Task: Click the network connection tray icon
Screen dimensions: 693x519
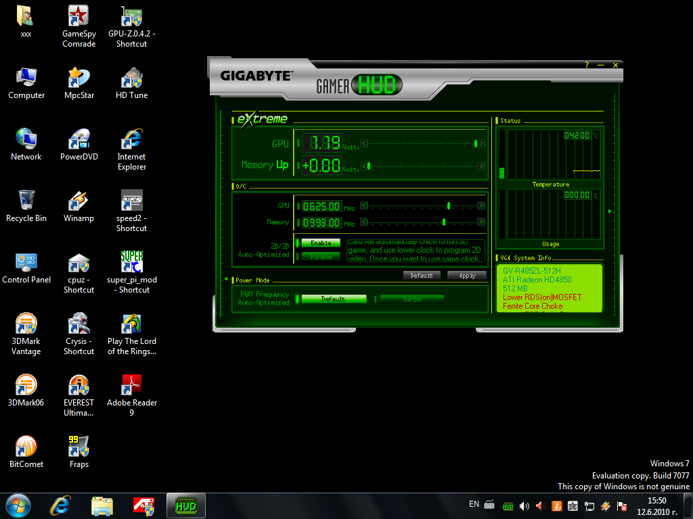Action: click(x=589, y=505)
